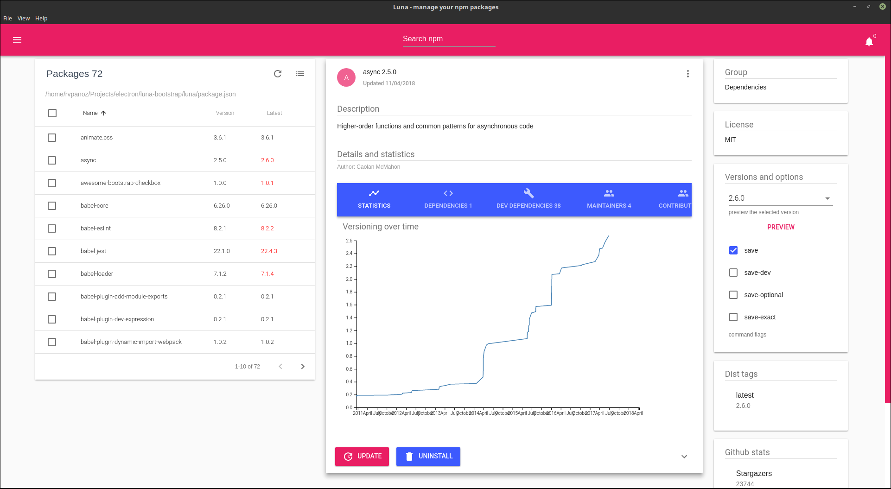Viewport: 891px width, 489px height.
Task: Click latest version 22.4.3 of babel-jest
Action: pyautogui.click(x=269, y=251)
